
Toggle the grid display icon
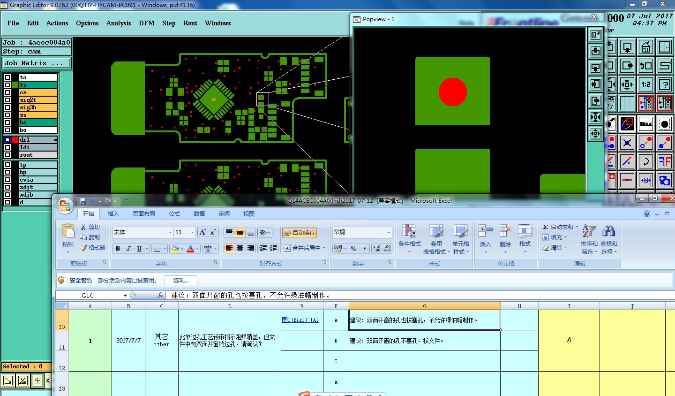click(627, 103)
